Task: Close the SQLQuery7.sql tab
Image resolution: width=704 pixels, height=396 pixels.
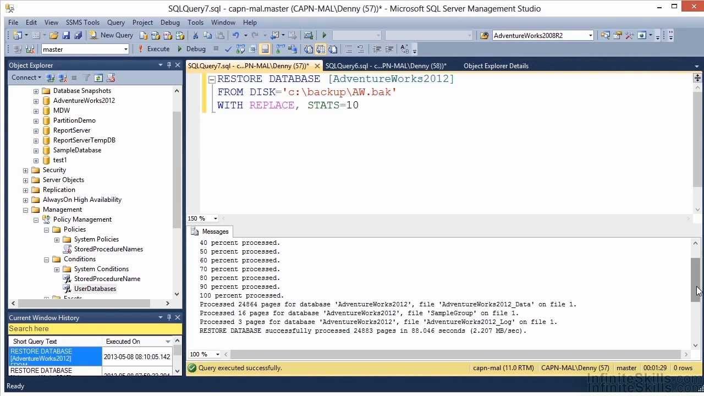Action: pos(317,66)
